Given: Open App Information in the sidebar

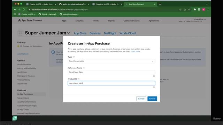Looking at the screenshot, I should pyautogui.click(x=24, y=65).
